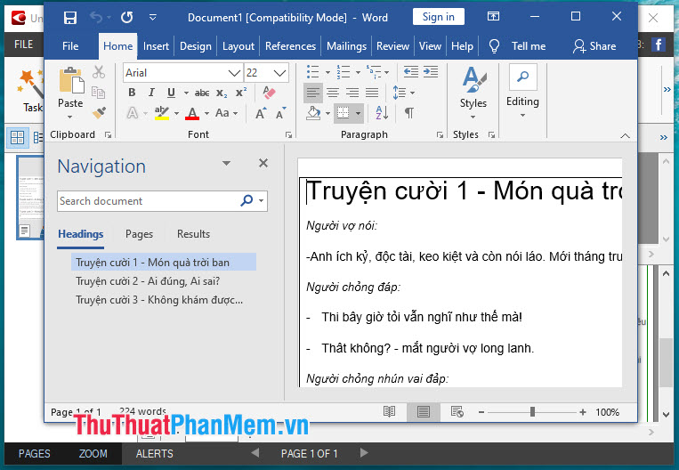Open Customize Quick Access Toolbar dropdown

coord(152,18)
